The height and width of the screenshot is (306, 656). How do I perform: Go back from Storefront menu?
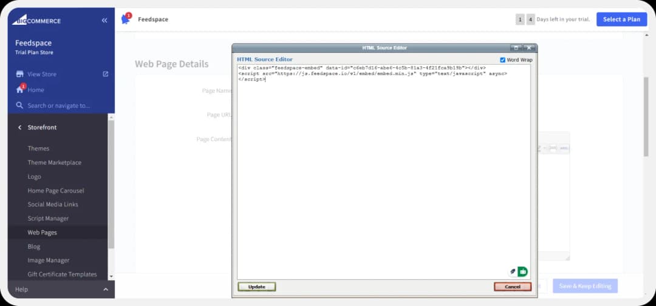[x=19, y=127]
